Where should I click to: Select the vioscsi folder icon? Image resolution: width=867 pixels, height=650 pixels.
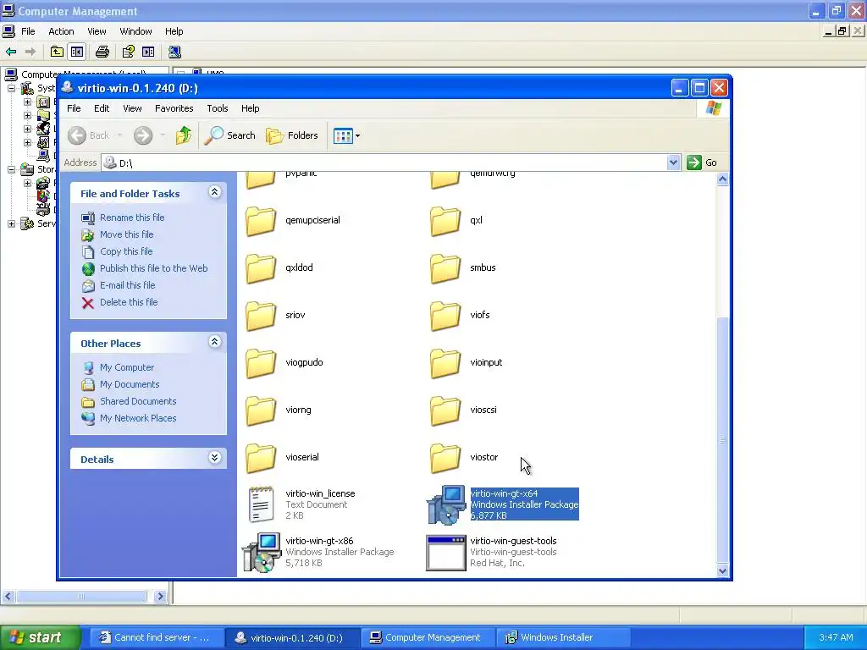[x=445, y=411]
